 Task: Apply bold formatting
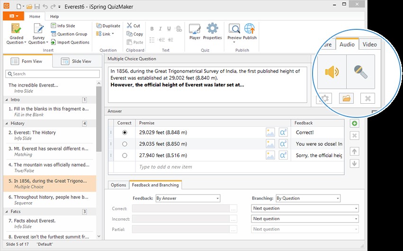(152, 29)
